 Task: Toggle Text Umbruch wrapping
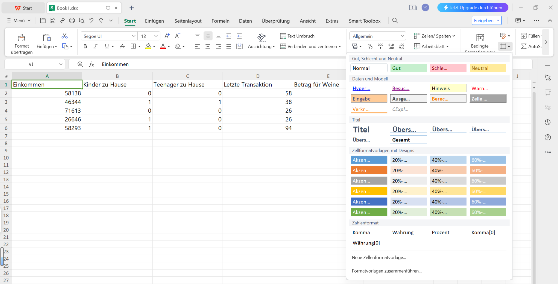point(297,36)
